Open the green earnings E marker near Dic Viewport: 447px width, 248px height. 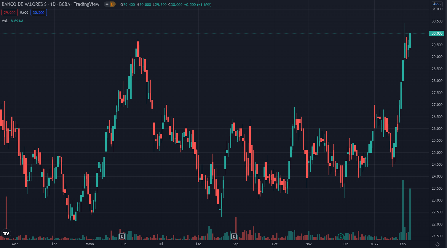(341, 236)
